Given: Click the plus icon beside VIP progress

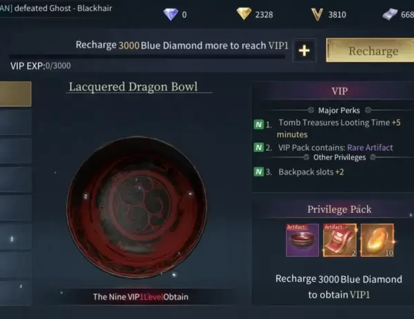Looking at the screenshot, I should pyautogui.click(x=304, y=50).
